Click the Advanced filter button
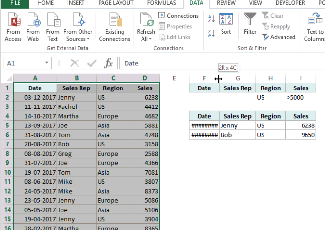325x230 pixels. coord(279,37)
